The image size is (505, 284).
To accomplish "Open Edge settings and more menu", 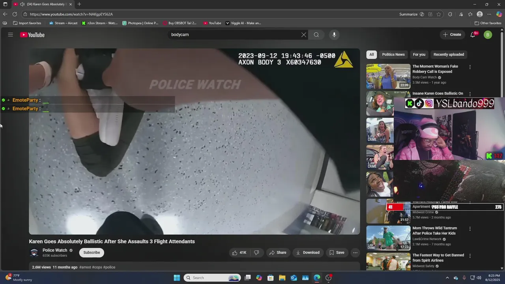I will point(489,14).
